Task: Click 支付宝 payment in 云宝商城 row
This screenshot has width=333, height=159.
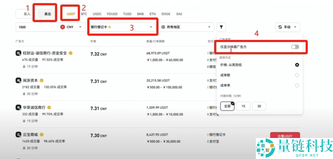Action: pyautogui.click(x=214, y=141)
